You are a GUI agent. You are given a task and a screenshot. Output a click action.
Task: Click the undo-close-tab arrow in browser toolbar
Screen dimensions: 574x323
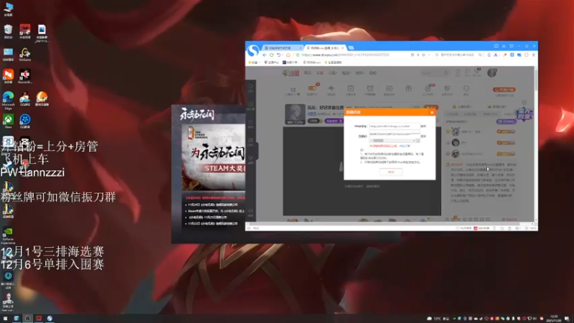pyautogui.click(x=279, y=55)
